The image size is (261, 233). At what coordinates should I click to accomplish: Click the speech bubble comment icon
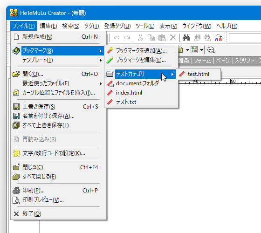tap(211, 50)
